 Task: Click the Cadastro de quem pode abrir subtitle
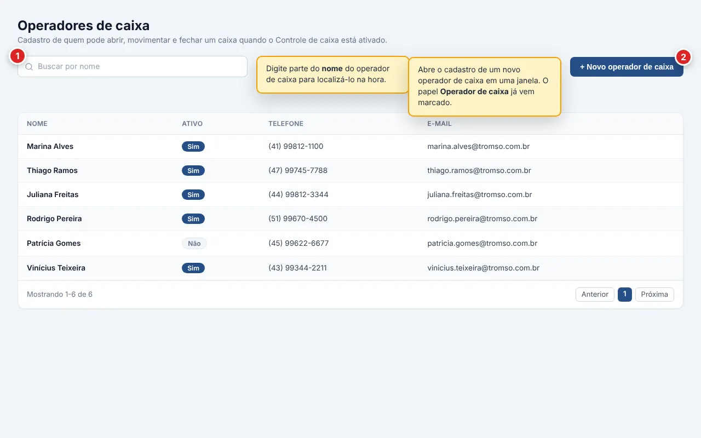point(203,40)
